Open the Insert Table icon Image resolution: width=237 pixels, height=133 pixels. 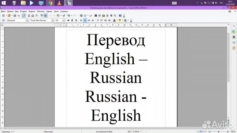click(x=85, y=15)
